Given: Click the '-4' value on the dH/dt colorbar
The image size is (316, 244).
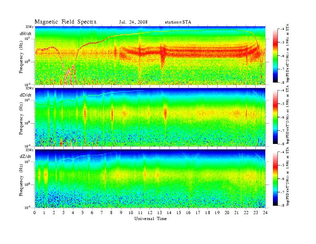Looking at the screenshot, I should tap(282, 29).
